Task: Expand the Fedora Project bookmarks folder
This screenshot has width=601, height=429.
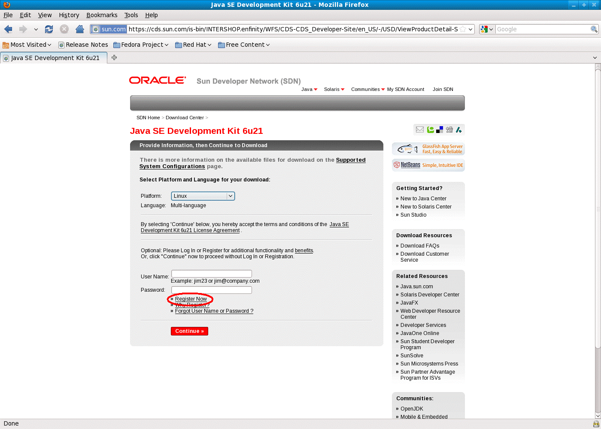Action: [141, 45]
